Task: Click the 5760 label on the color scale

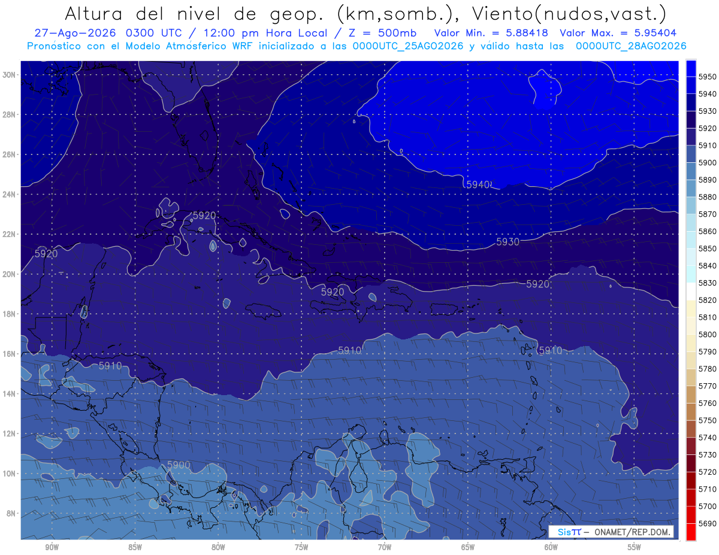Action: click(708, 403)
